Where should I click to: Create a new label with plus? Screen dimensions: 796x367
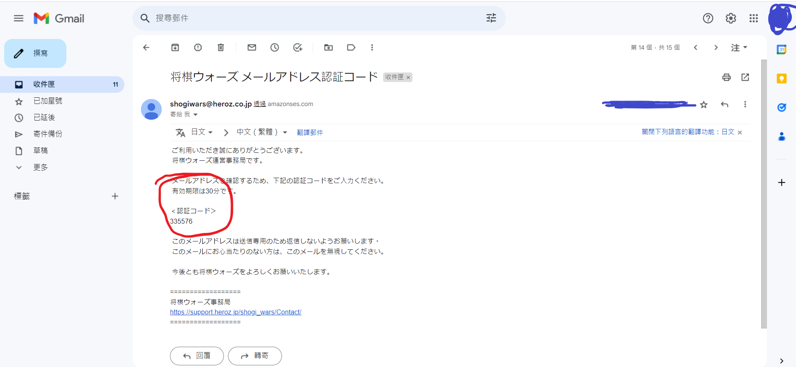click(115, 196)
